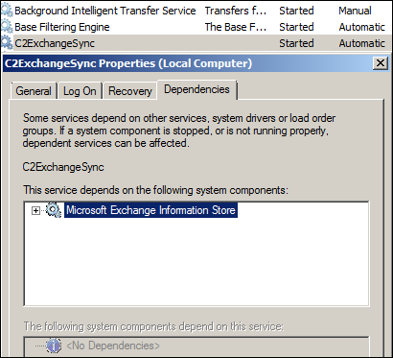Image resolution: width=393 pixels, height=358 pixels.
Task: Expand the Microsoft Exchange Information Store node
Action: (x=36, y=210)
